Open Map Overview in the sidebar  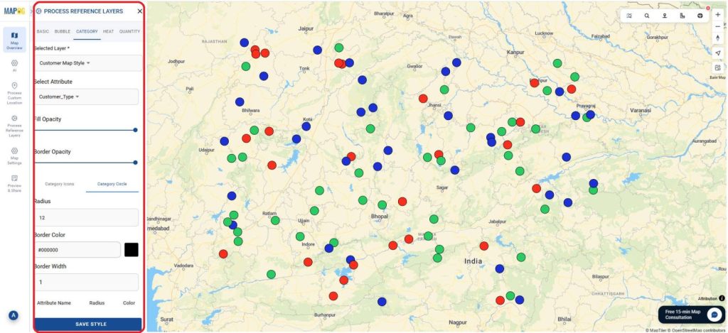coord(14,40)
